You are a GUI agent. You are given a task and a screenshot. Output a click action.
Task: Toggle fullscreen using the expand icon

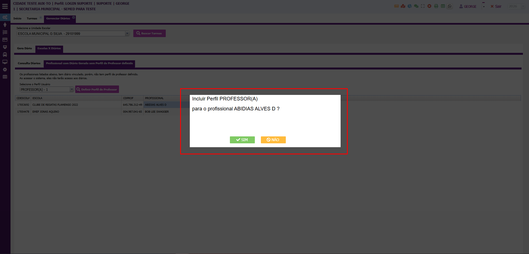coord(423,6)
